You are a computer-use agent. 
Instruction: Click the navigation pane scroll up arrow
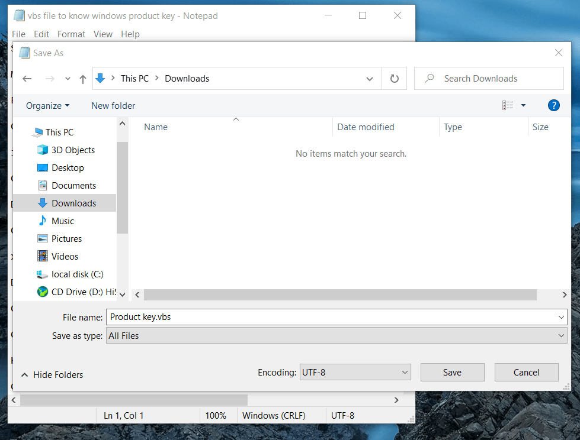(x=123, y=124)
